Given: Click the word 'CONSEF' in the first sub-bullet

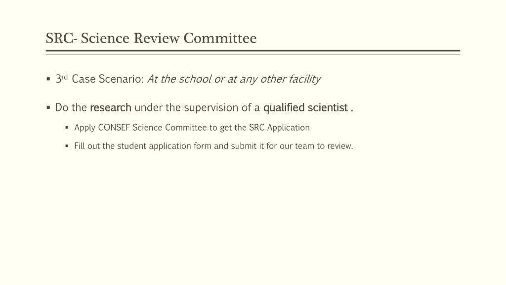Looking at the screenshot, I should pos(114,128).
